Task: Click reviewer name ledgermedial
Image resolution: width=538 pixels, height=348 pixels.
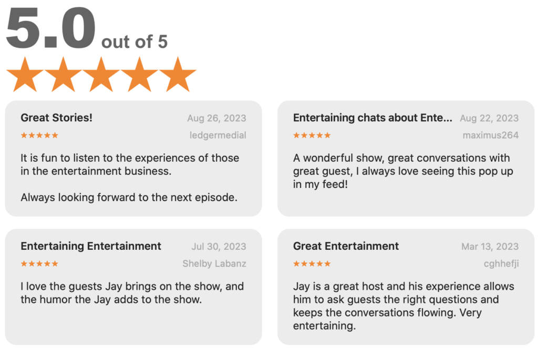Action: tap(218, 135)
